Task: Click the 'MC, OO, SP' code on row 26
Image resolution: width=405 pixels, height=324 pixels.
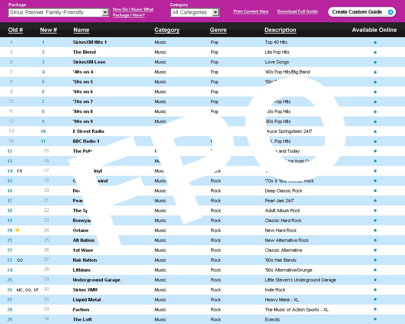Action: click(x=27, y=290)
